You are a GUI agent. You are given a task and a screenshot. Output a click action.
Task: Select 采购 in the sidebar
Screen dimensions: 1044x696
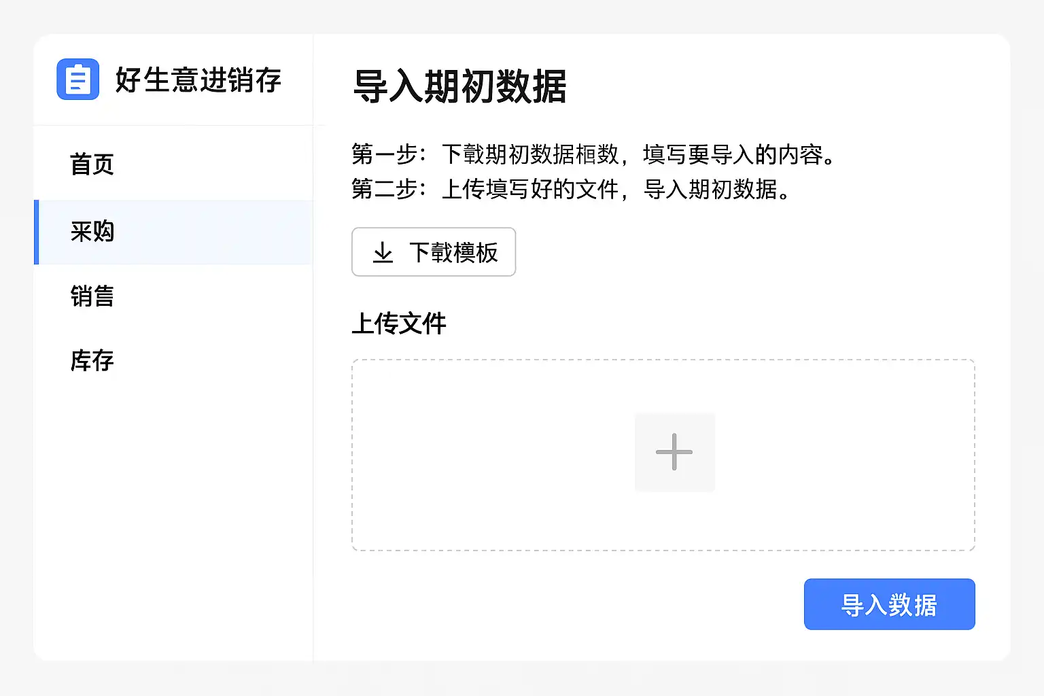tap(92, 232)
